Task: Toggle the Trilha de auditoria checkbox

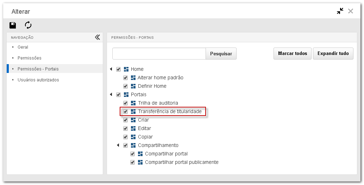Action: click(x=125, y=103)
